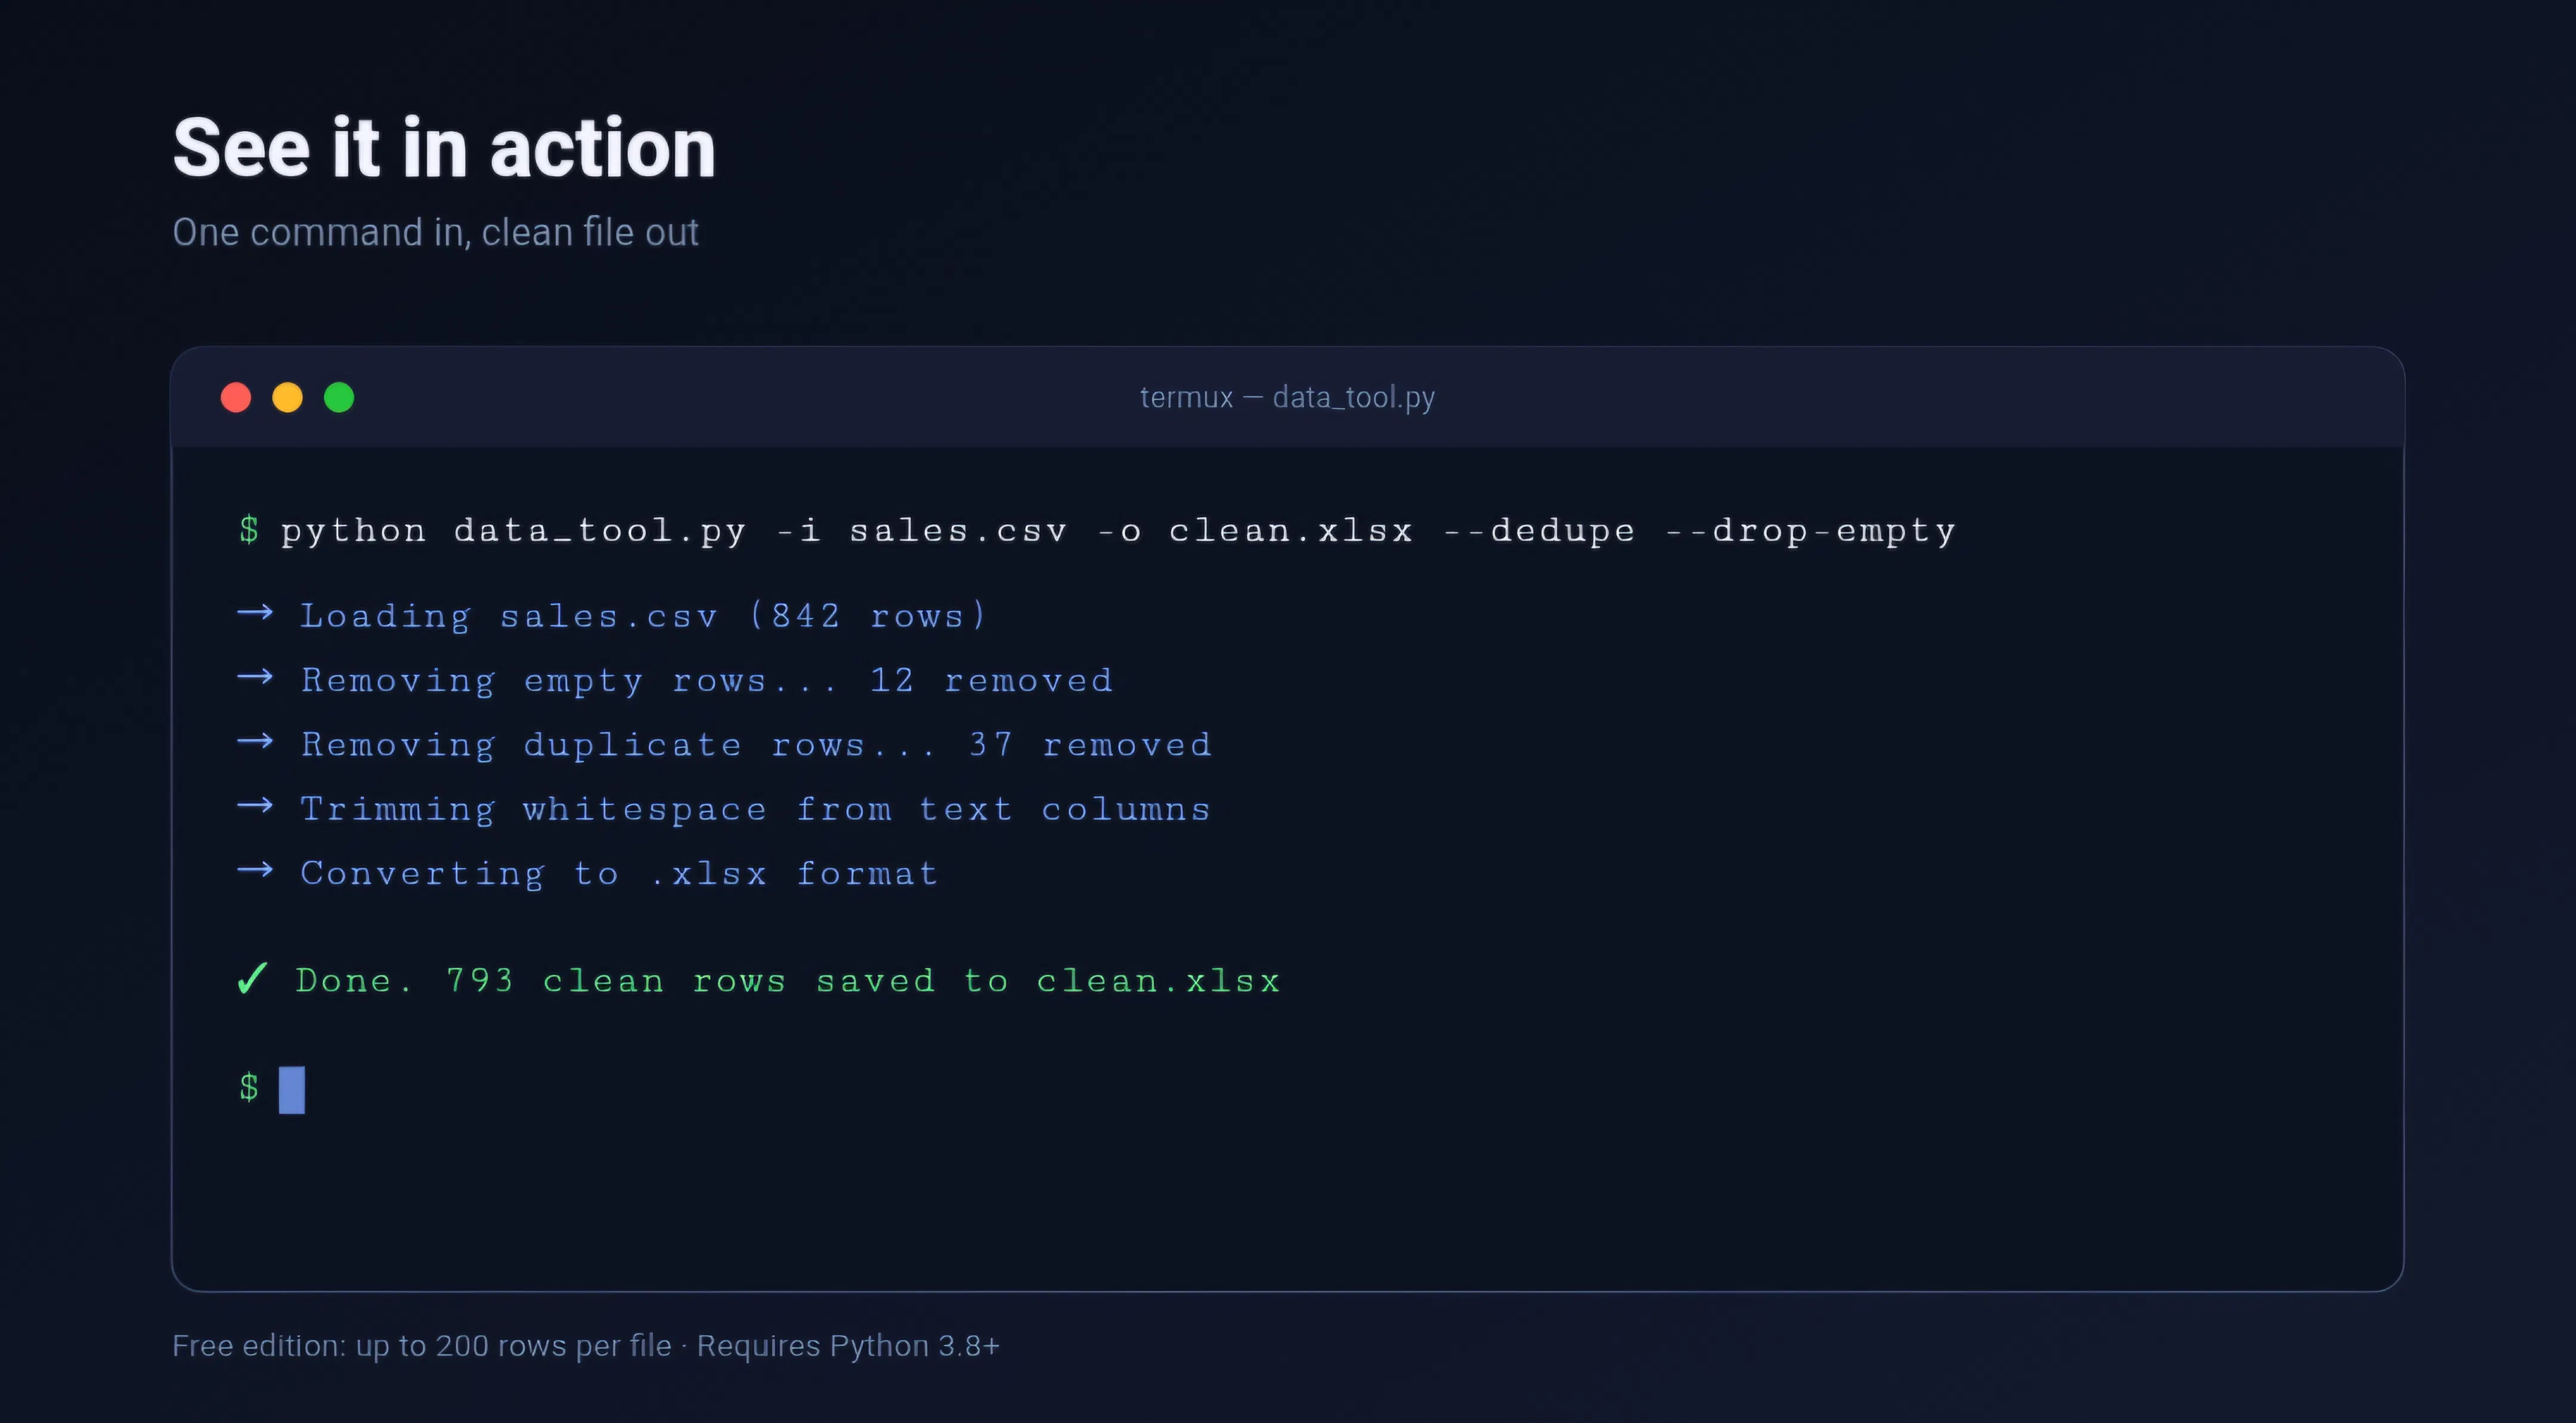This screenshot has width=2576, height=1423.
Task: Click the footer note 'Free edition: up to 200 rows per file'
Action: click(421, 1346)
